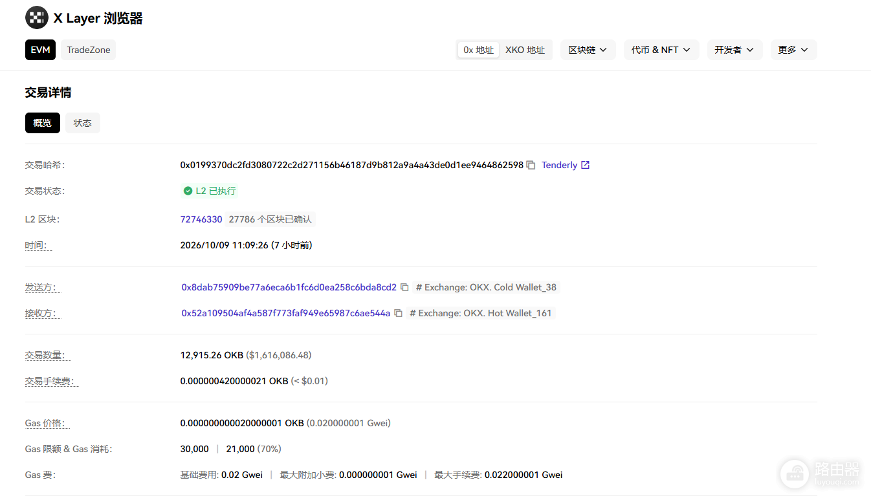Image resolution: width=871 pixels, height=500 pixels.
Task: Click the 发送方 label
Action: point(43,287)
